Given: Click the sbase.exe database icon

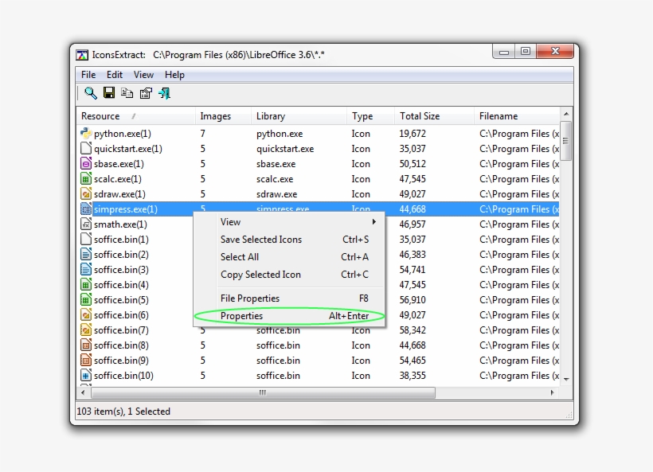Looking at the screenshot, I should pyautogui.click(x=86, y=163).
